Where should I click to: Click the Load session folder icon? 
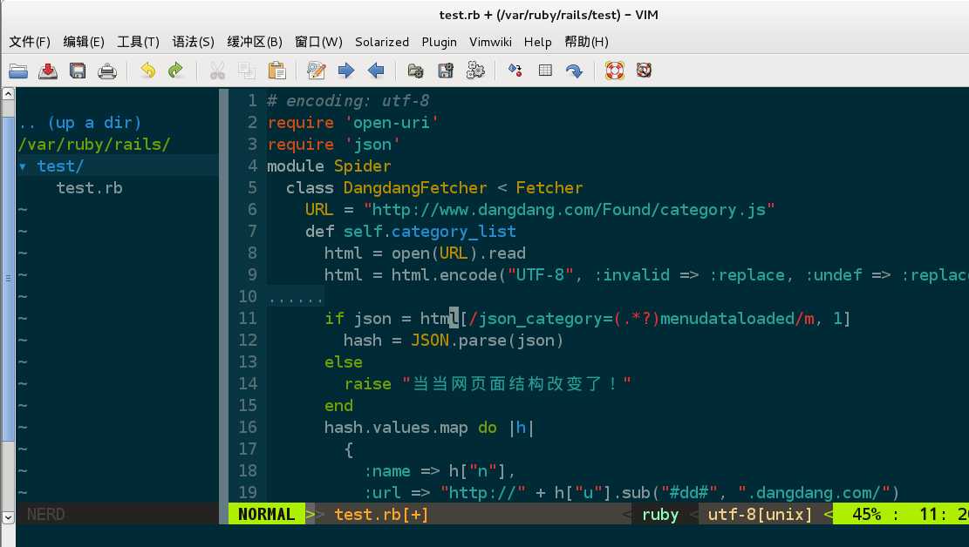416,71
